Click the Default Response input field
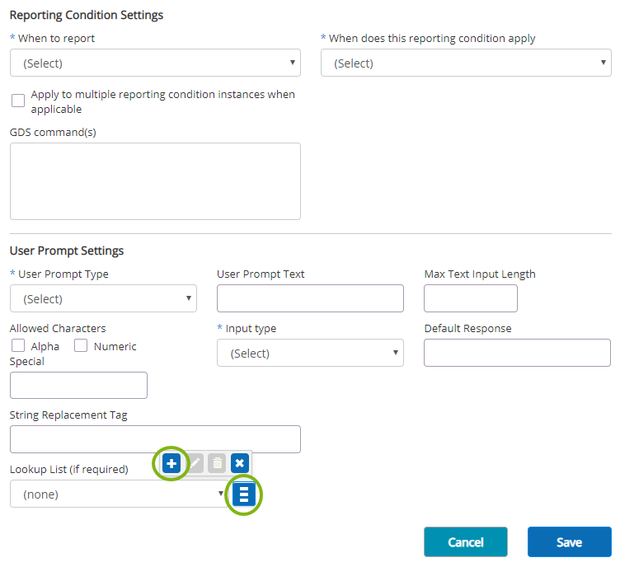 (x=517, y=353)
